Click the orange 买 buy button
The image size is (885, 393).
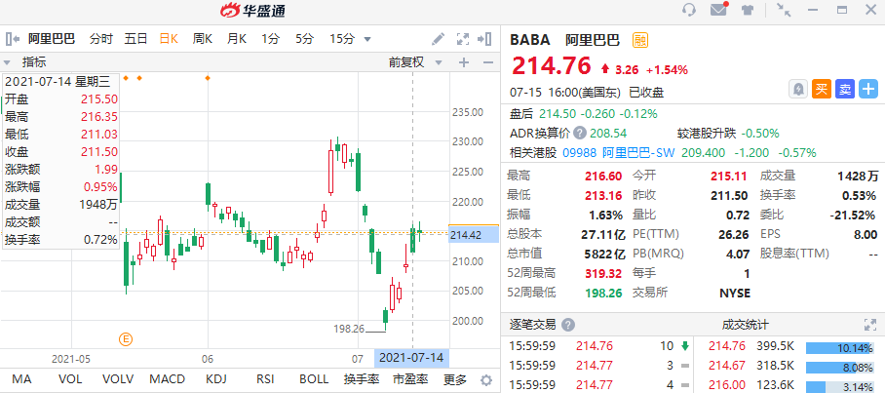tap(822, 89)
